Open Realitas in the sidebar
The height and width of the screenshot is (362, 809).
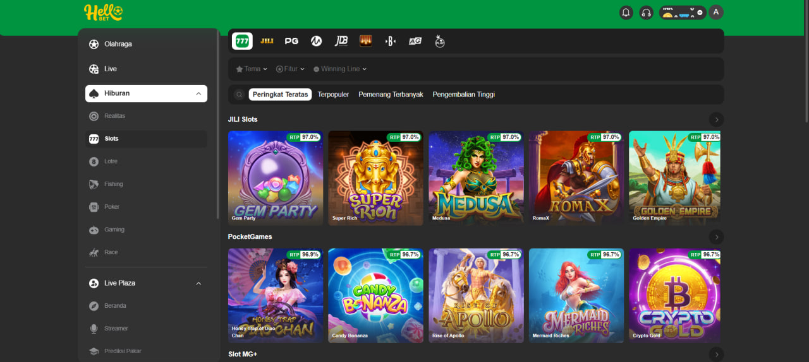point(146,116)
